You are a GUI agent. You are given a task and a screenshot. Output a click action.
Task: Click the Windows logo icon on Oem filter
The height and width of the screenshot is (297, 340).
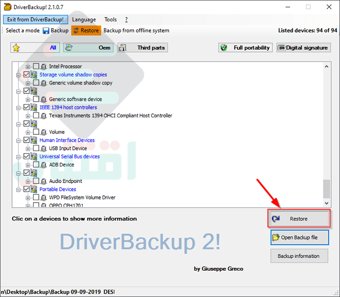[x=69, y=48]
